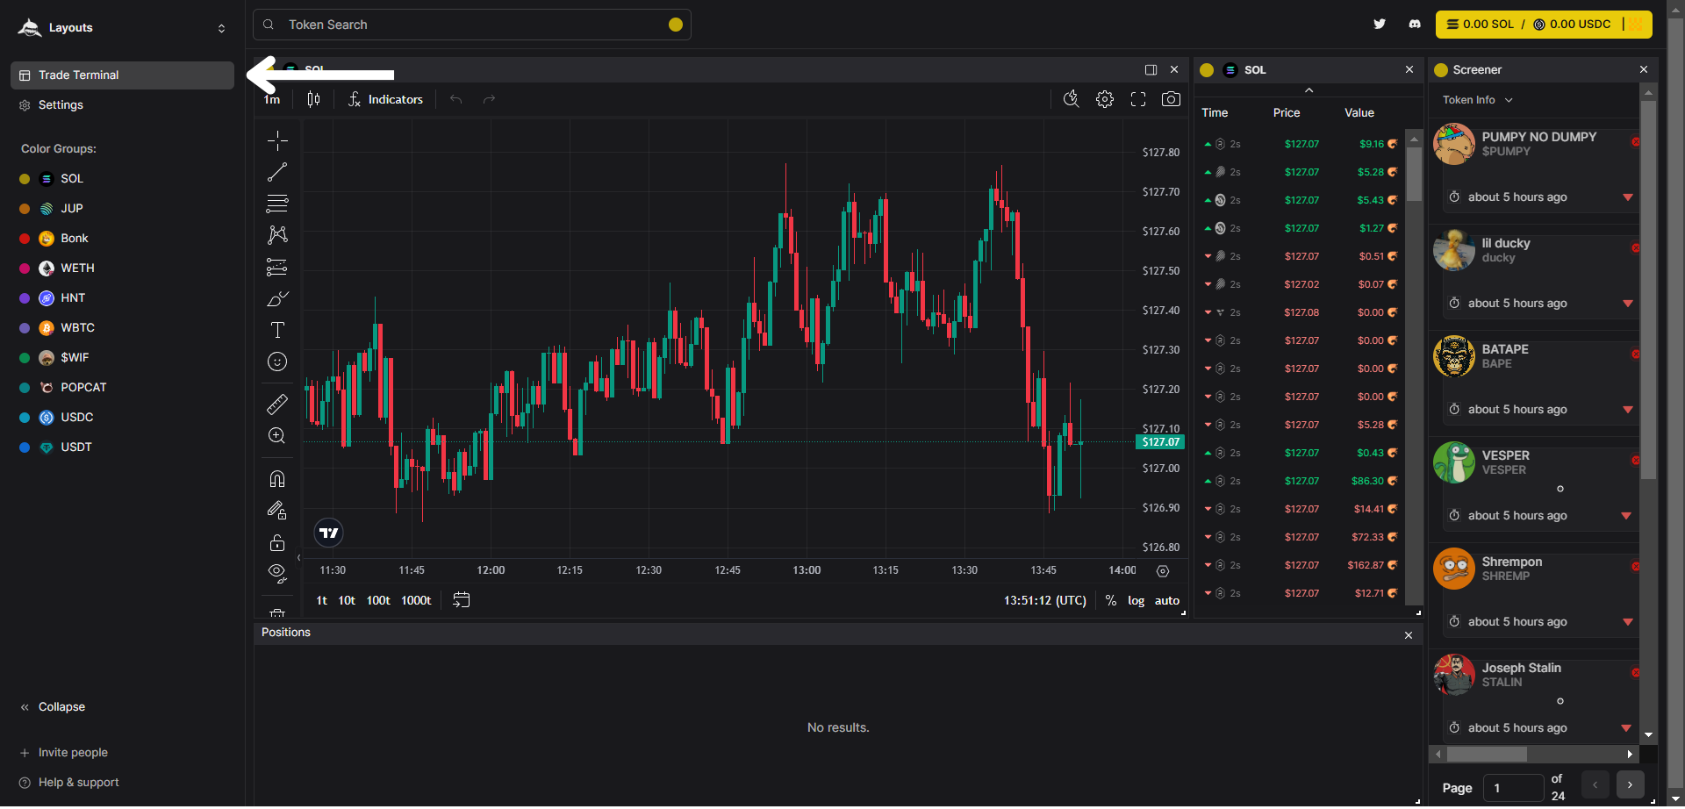1685x809 pixels.
Task: Toggle percent scale on the chart
Action: click(x=1111, y=601)
